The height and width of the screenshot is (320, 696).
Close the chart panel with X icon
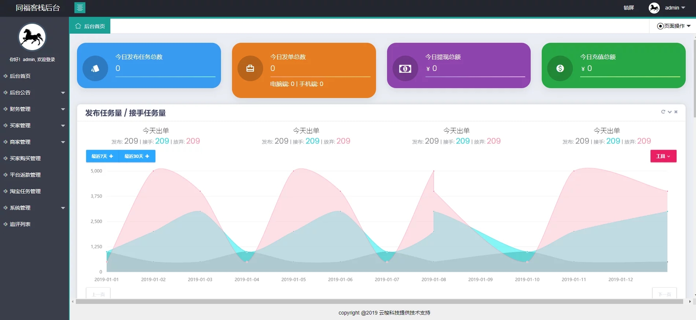click(x=676, y=112)
